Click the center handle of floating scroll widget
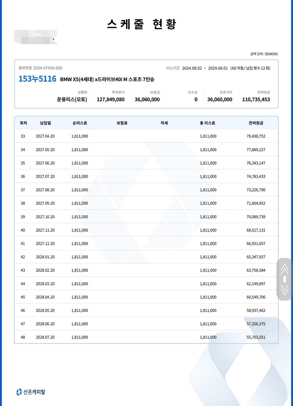Image resolution: width=293 pixels, height=406 pixels. (x=284, y=279)
